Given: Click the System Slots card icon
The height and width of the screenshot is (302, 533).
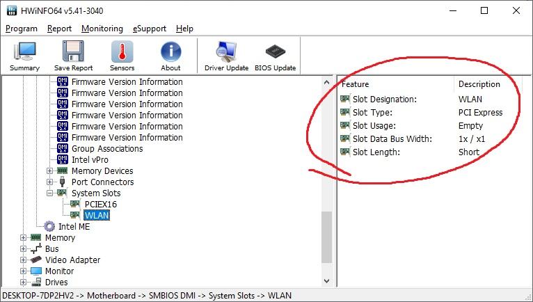Looking at the screenshot, I should click(62, 193).
